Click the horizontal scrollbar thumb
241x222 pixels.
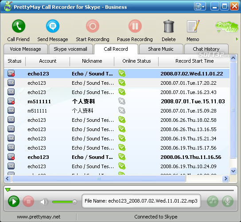99,178
